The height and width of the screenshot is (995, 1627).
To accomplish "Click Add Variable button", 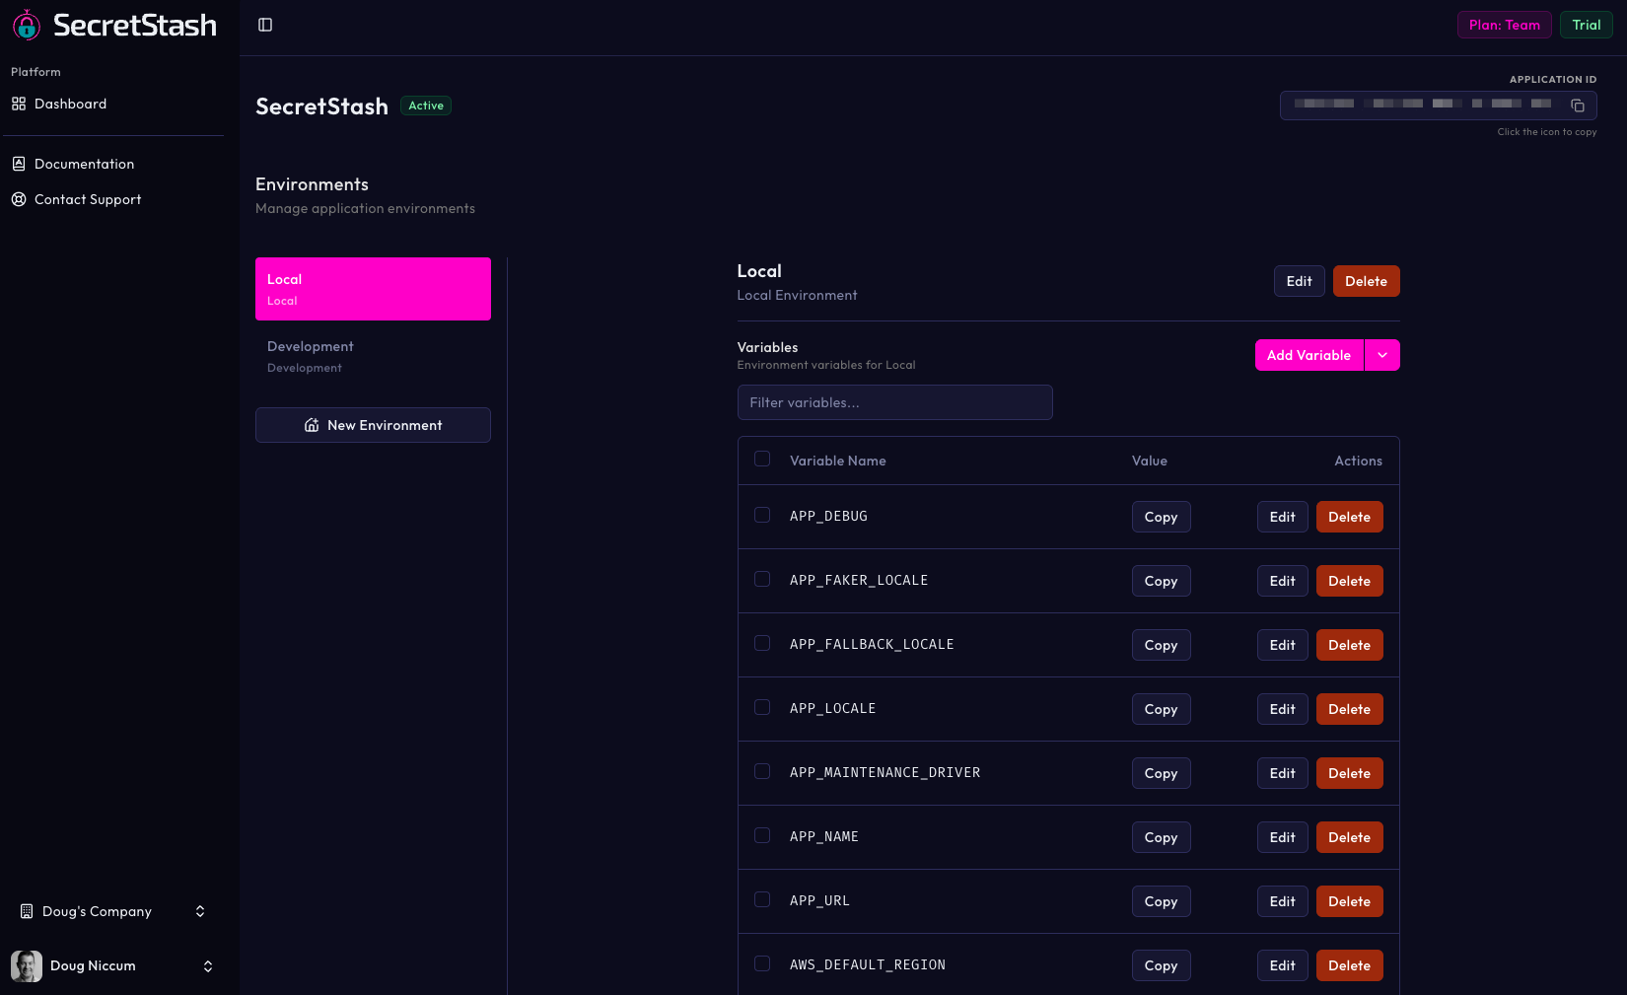I will coord(1309,355).
